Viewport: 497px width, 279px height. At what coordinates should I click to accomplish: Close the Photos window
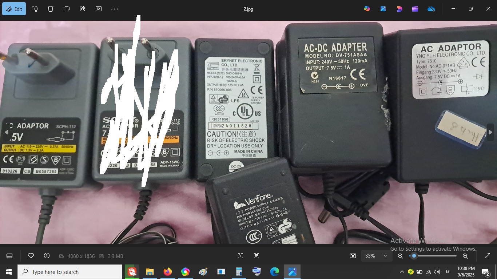(x=488, y=9)
